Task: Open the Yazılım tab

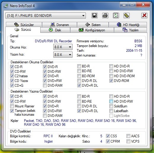Action: (130, 30)
